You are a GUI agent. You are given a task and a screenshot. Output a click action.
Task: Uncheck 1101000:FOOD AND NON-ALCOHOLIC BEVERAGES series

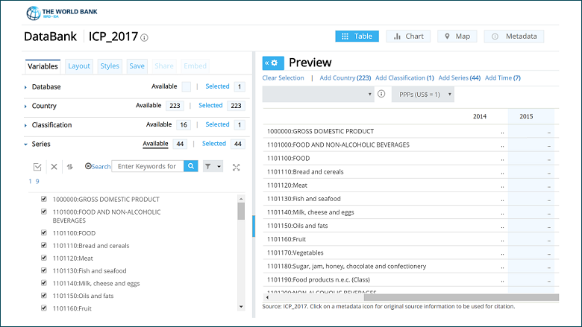coord(44,212)
